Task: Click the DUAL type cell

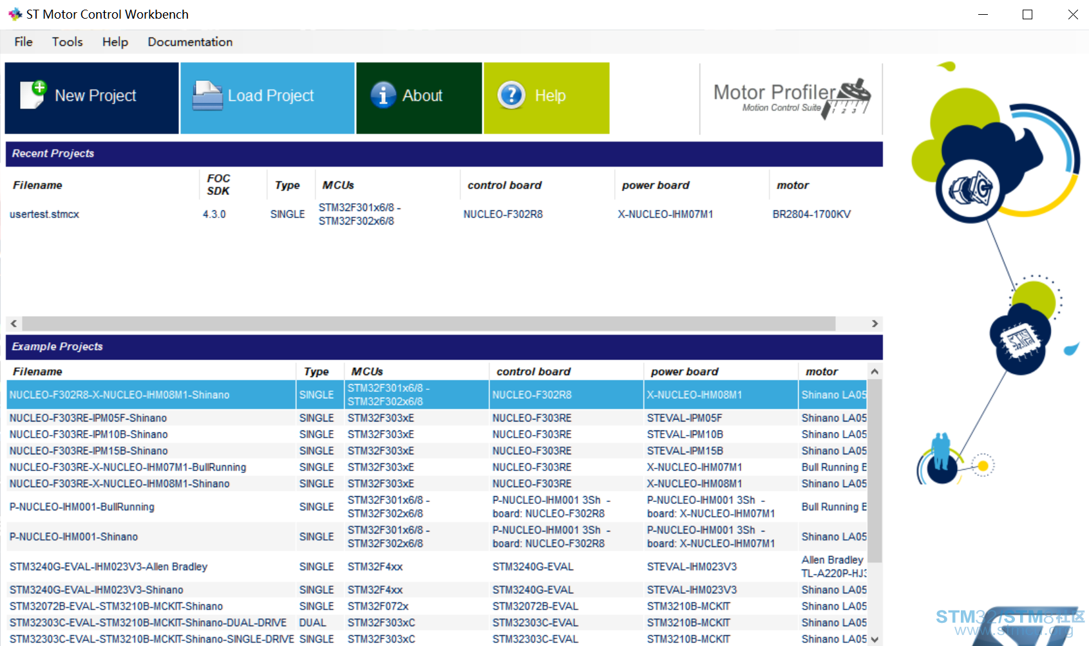Action: [x=312, y=623]
